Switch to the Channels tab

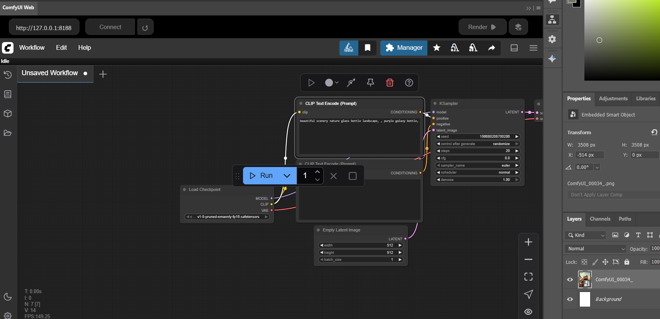pyautogui.click(x=600, y=219)
